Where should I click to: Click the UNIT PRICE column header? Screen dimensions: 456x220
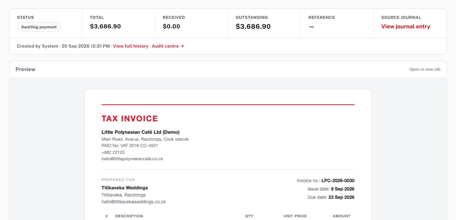(295, 216)
